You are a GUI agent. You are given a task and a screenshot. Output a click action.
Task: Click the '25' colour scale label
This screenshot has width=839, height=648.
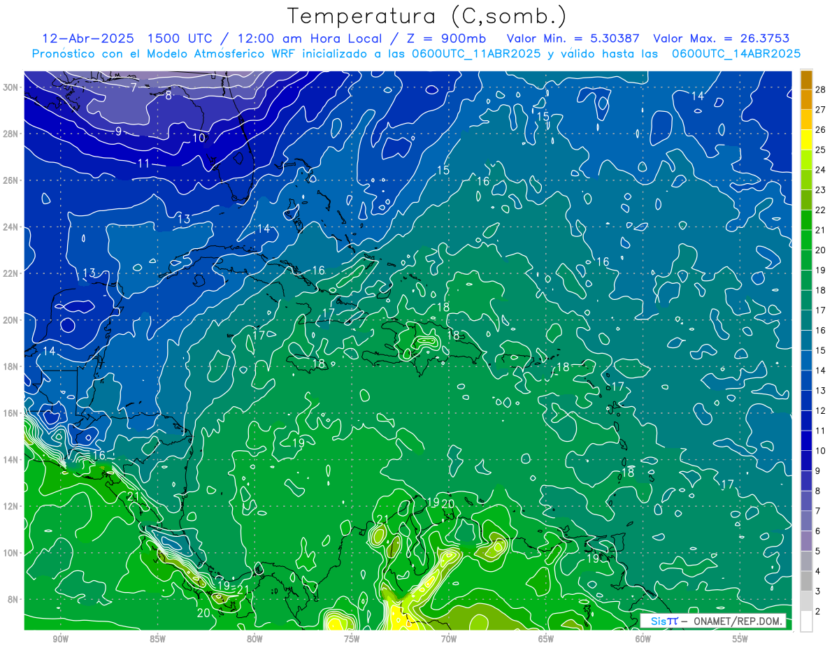[820, 150]
